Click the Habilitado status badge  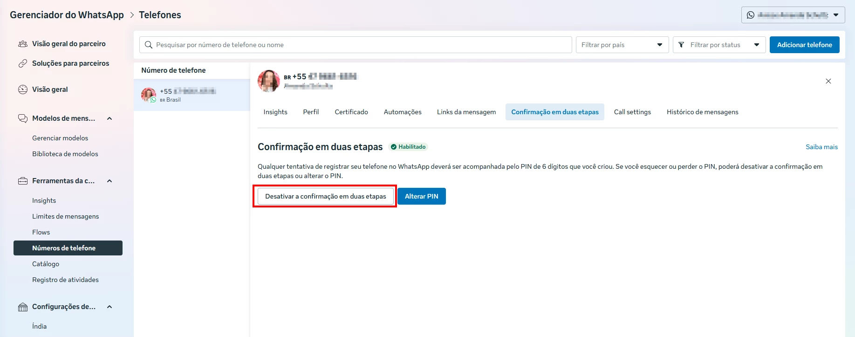point(408,147)
